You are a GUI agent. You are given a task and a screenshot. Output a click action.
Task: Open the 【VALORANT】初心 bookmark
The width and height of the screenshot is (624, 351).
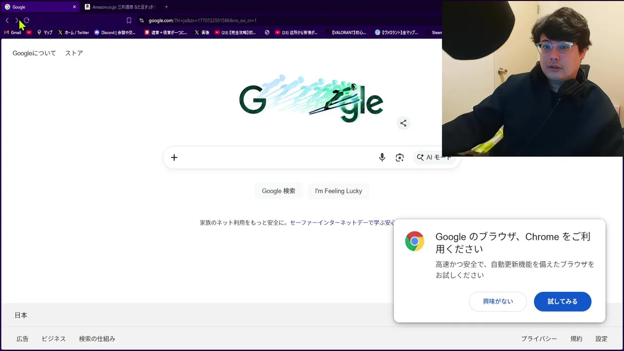click(x=346, y=33)
